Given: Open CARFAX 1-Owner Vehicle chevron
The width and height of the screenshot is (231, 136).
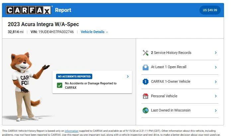Looking at the screenshot, I should tap(216, 82).
